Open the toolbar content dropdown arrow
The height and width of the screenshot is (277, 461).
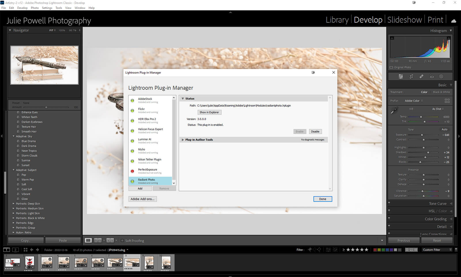pos(382,240)
